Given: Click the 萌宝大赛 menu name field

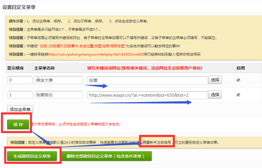Looking at the screenshot, I should click(x=58, y=80).
